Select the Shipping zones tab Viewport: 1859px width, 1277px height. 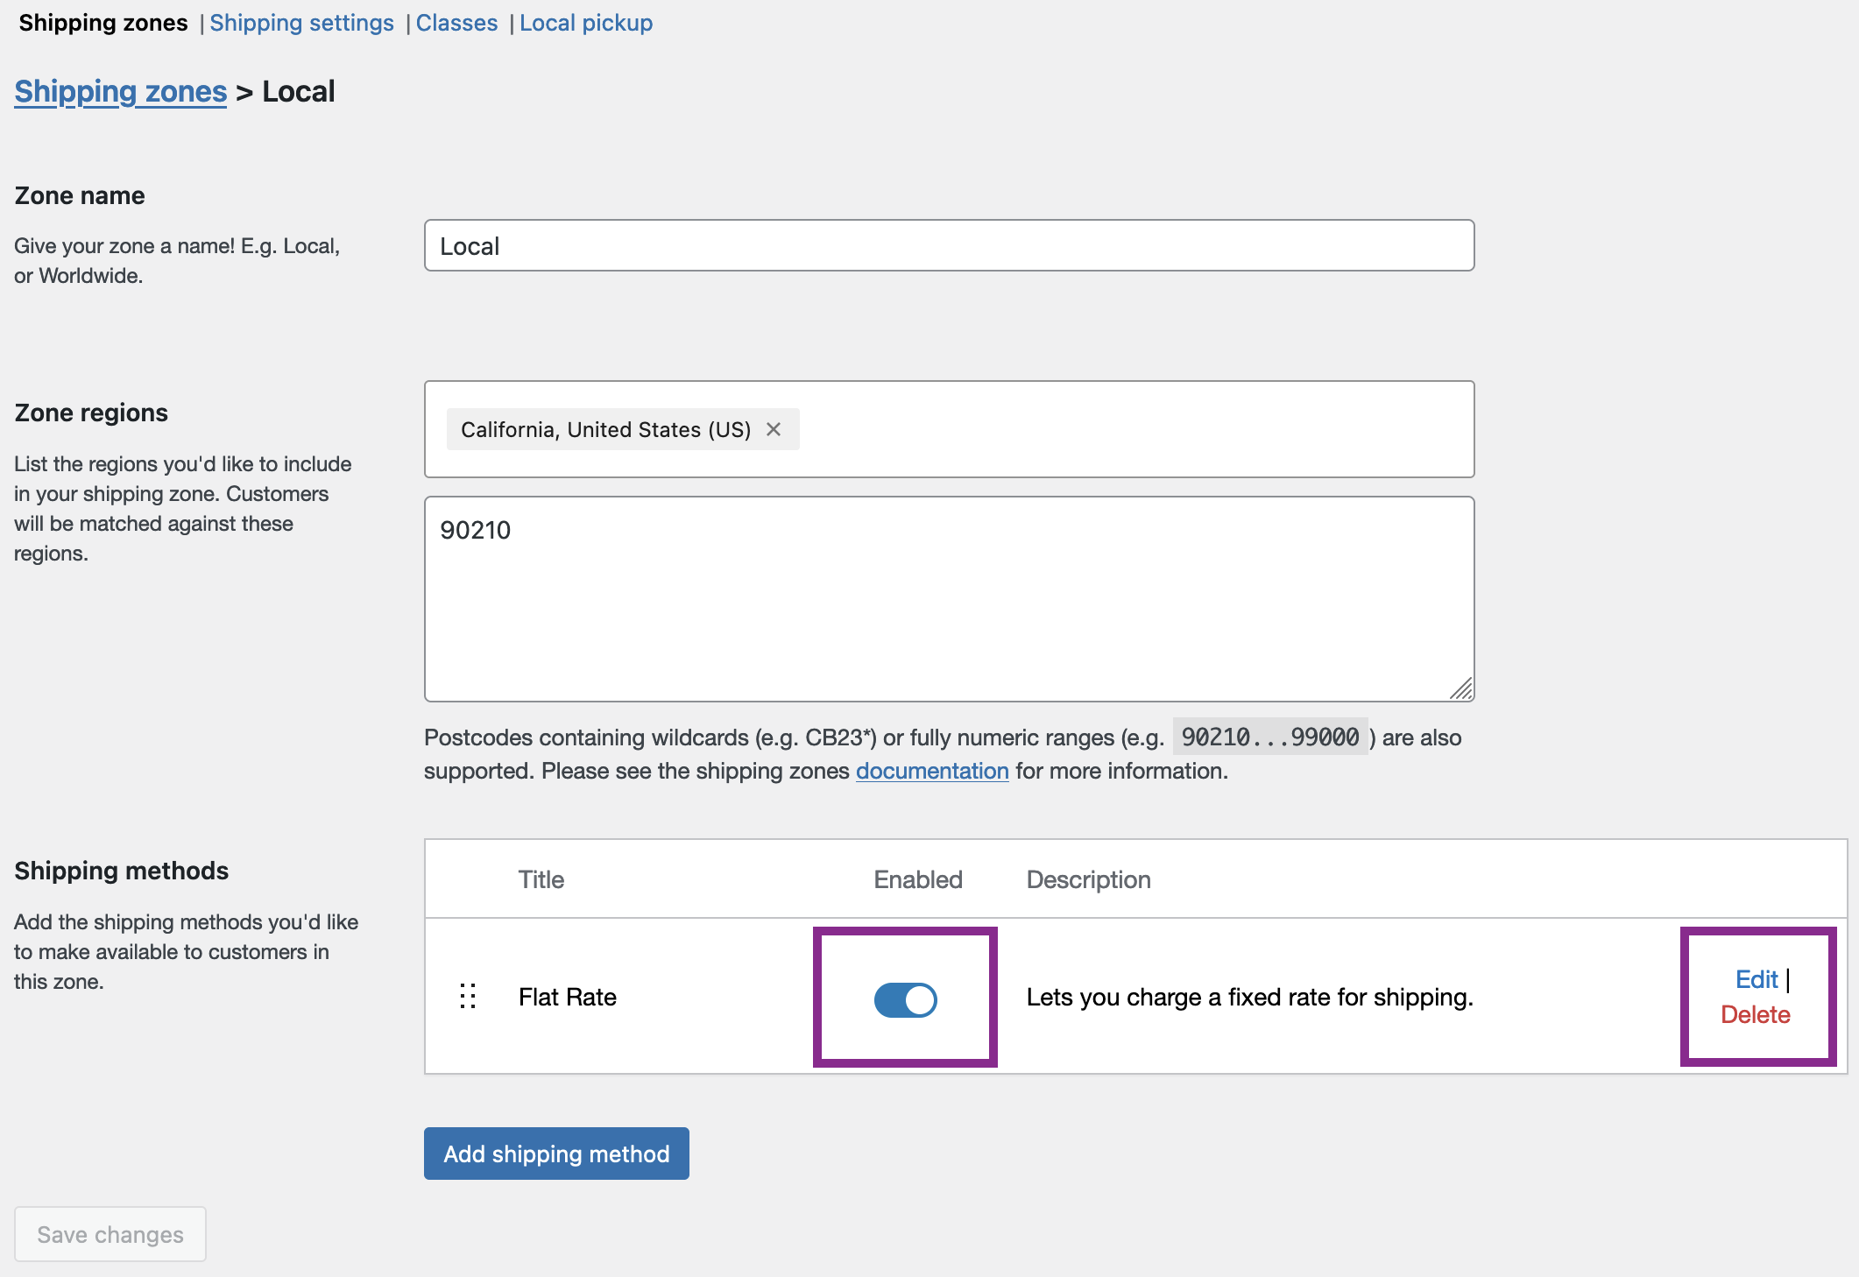pyautogui.click(x=102, y=23)
